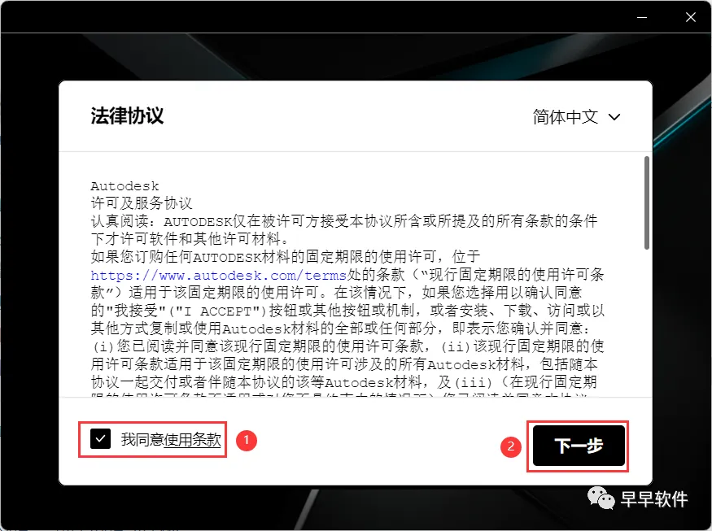The image size is (712, 531).
Task: Open the autodesk.com/terms hyperlink
Action: pyautogui.click(x=218, y=275)
